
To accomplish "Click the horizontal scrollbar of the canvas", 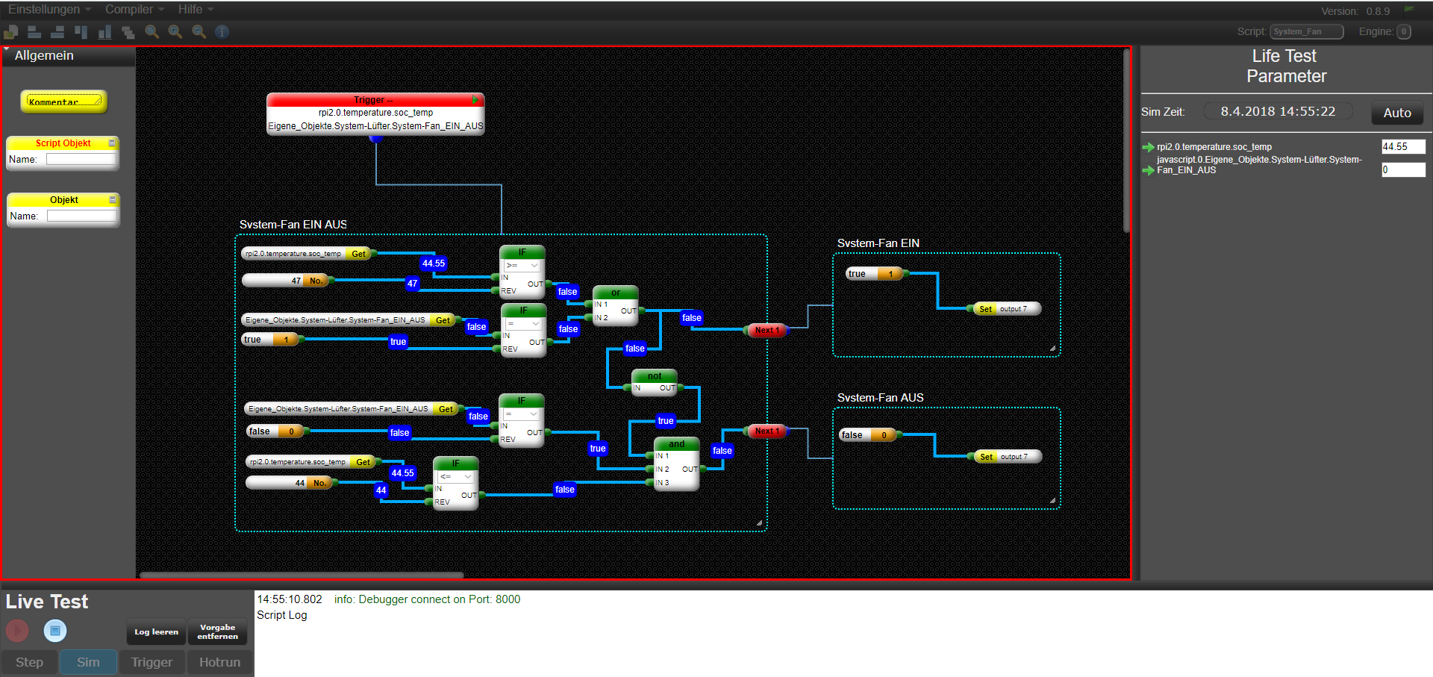I will (302, 575).
